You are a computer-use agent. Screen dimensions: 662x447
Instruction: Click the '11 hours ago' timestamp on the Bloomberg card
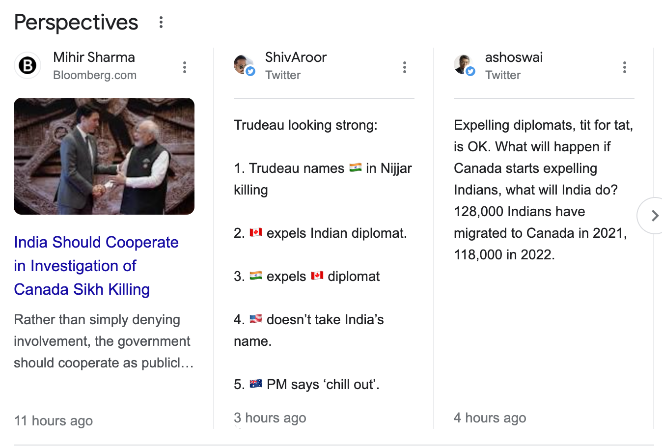click(53, 420)
